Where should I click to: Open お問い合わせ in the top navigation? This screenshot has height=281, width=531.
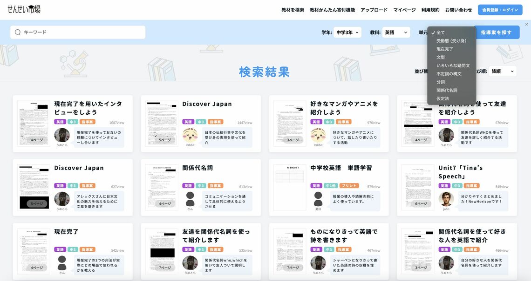[458, 10]
